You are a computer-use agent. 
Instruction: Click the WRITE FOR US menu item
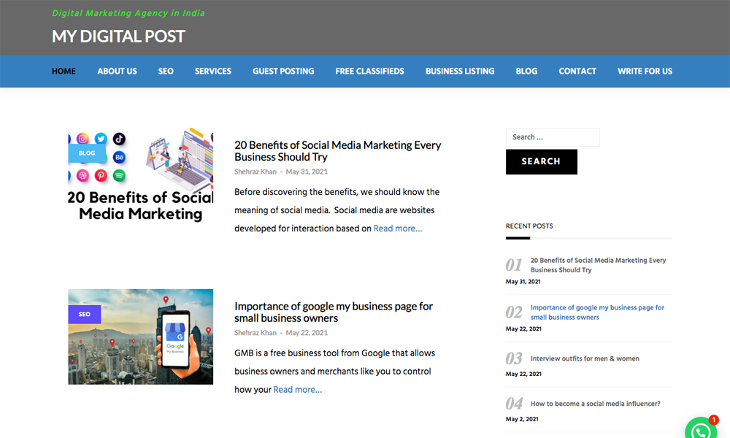pyautogui.click(x=645, y=72)
